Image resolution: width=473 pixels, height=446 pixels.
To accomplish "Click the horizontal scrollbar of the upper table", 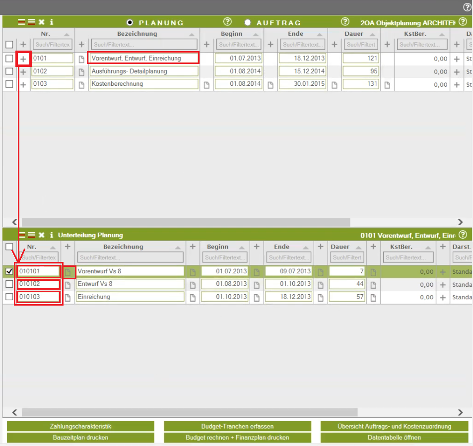I will click(186, 222).
